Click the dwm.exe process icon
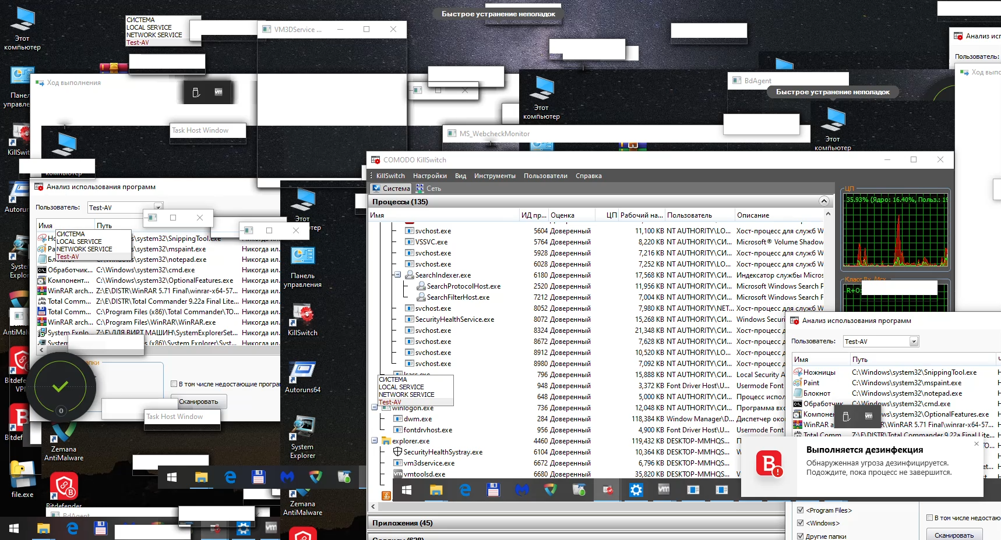 (398, 419)
